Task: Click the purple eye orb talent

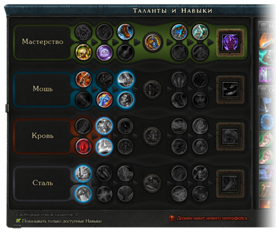Action: 105,52
